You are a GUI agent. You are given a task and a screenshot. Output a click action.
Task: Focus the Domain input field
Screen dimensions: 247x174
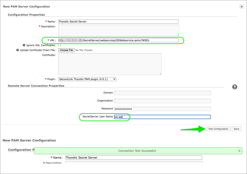click(x=162, y=93)
